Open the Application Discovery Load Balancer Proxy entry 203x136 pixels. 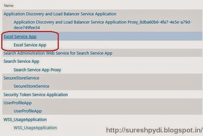102,25
